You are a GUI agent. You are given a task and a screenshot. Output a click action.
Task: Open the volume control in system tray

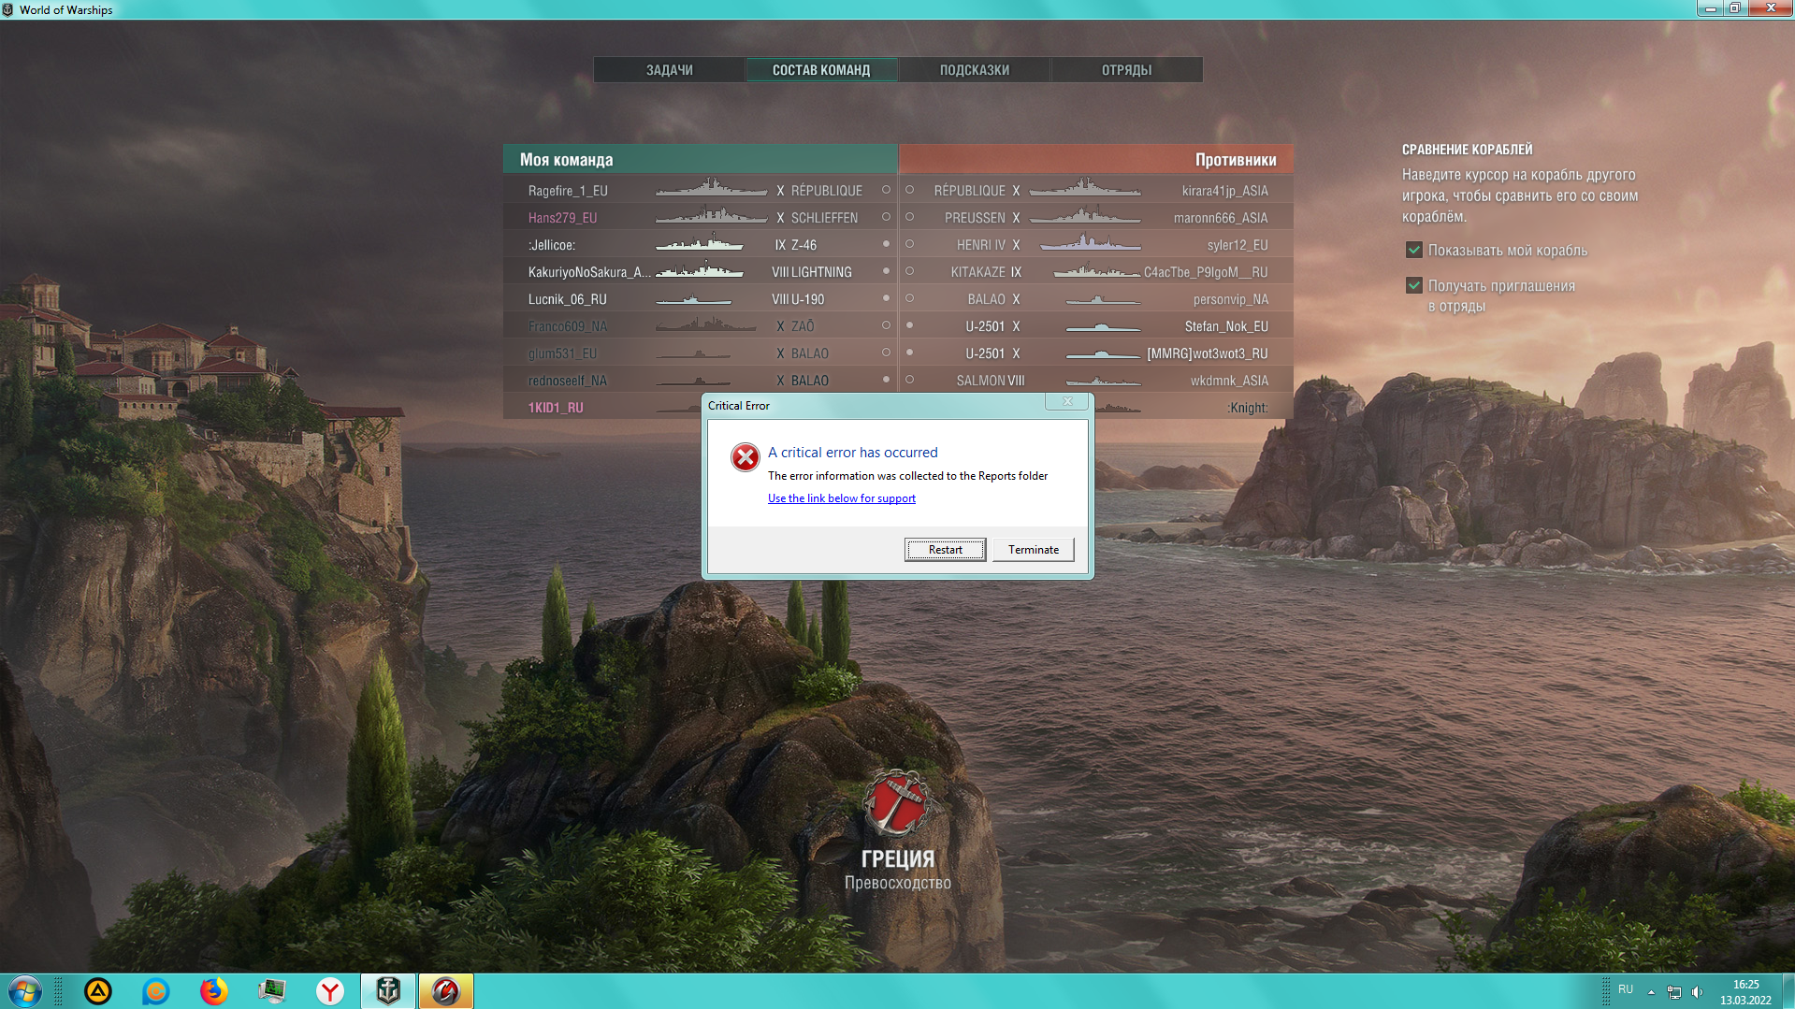pyautogui.click(x=1697, y=991)
